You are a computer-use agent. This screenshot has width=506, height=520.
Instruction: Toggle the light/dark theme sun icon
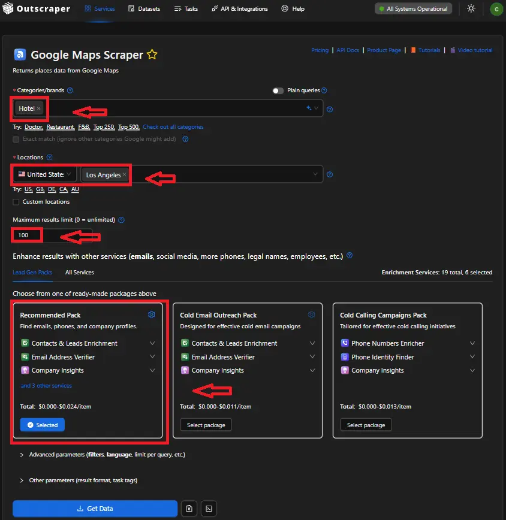[x=471, y=9]
